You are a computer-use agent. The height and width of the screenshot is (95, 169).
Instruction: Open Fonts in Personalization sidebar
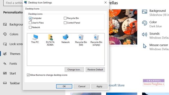click(12, 64)
